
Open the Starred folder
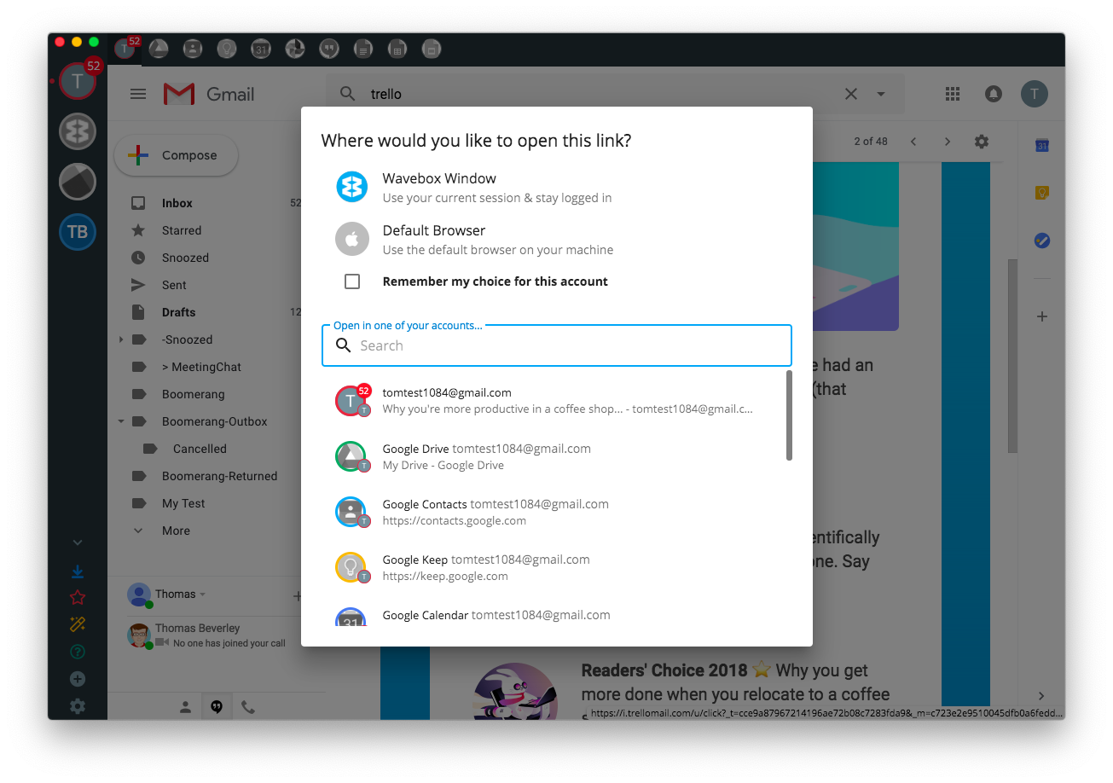point(182,230)
